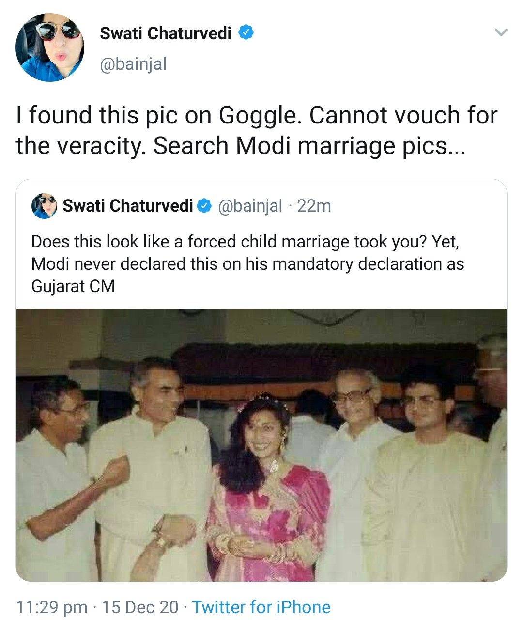Click the small avatar in quoted tweet
This screenshot has height=632, width=523.
(44, 206)
